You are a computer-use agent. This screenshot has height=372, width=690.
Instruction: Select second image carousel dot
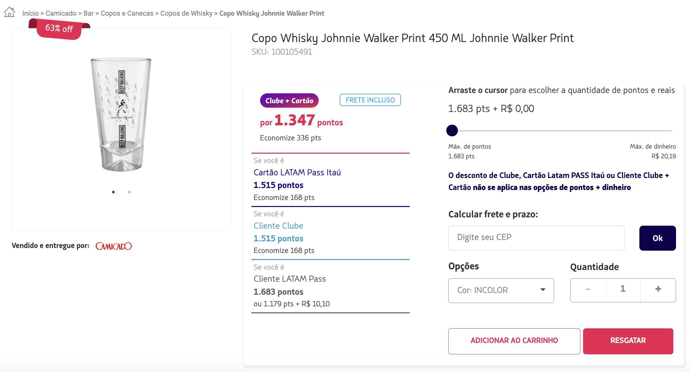130,192
